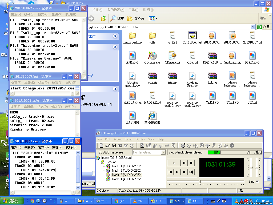Viewport: 273px width, 205px height.
Task: Toggle the Bind checkbox for volume sliders
Action: point(257,182)
